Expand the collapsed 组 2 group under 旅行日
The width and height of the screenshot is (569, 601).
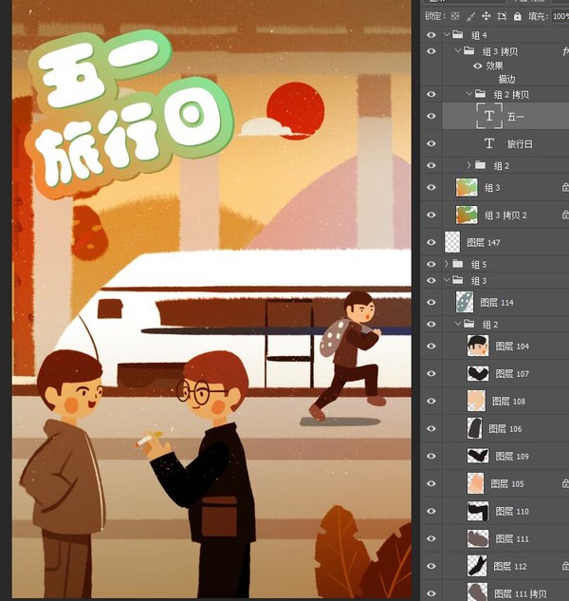468,165
